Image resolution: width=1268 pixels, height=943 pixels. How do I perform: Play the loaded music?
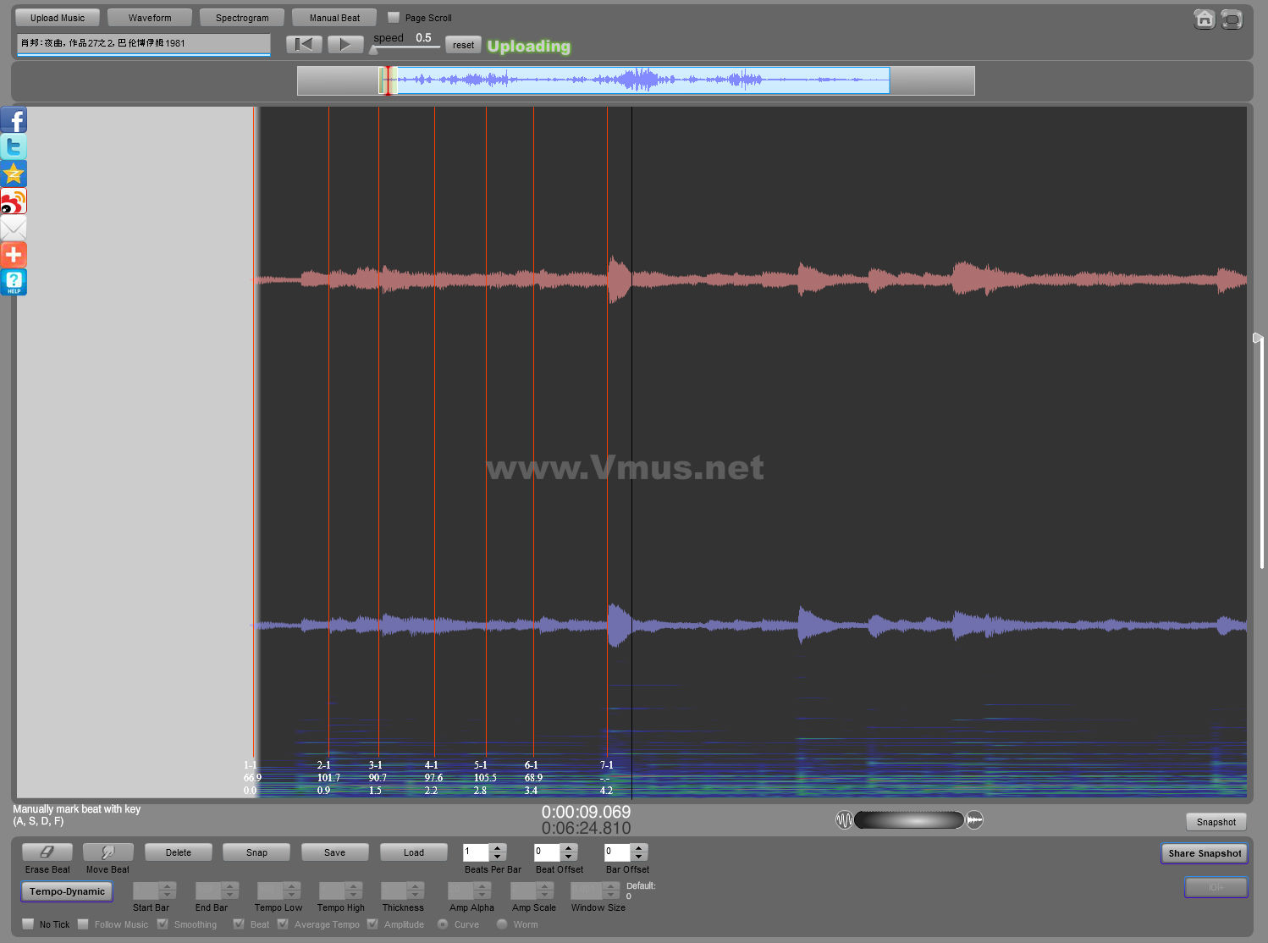click(345, 45)
